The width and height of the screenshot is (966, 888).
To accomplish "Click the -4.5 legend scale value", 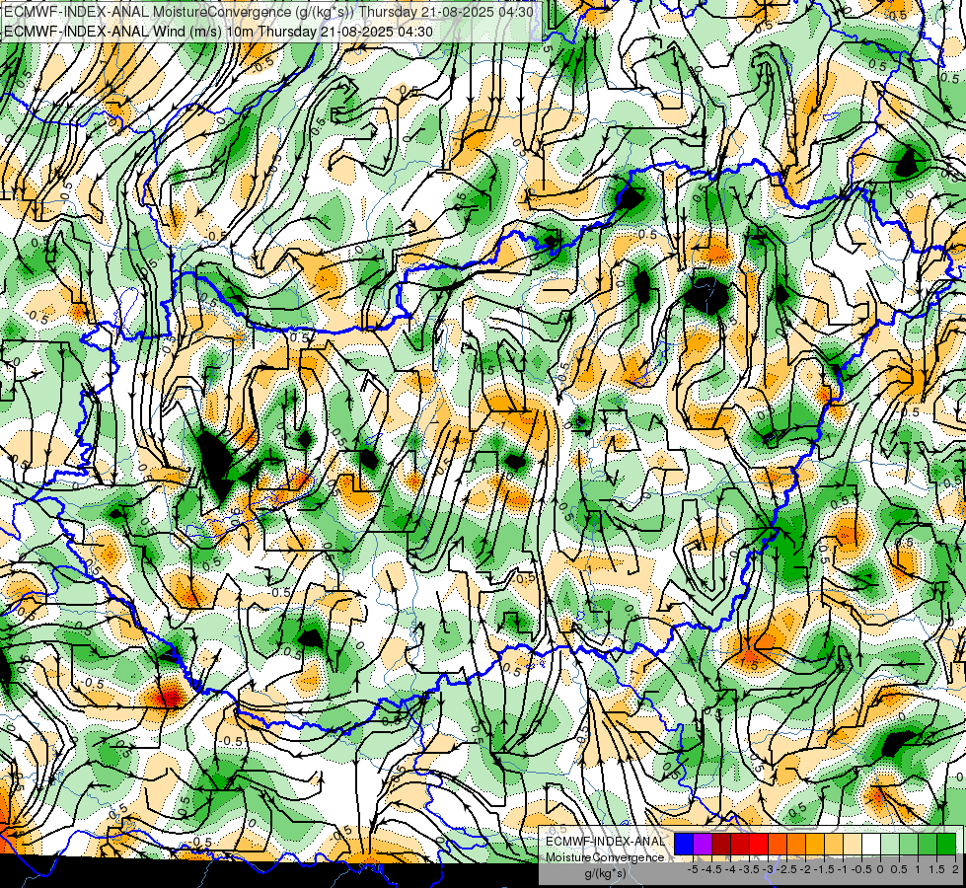I will click(x=711, y=869).
